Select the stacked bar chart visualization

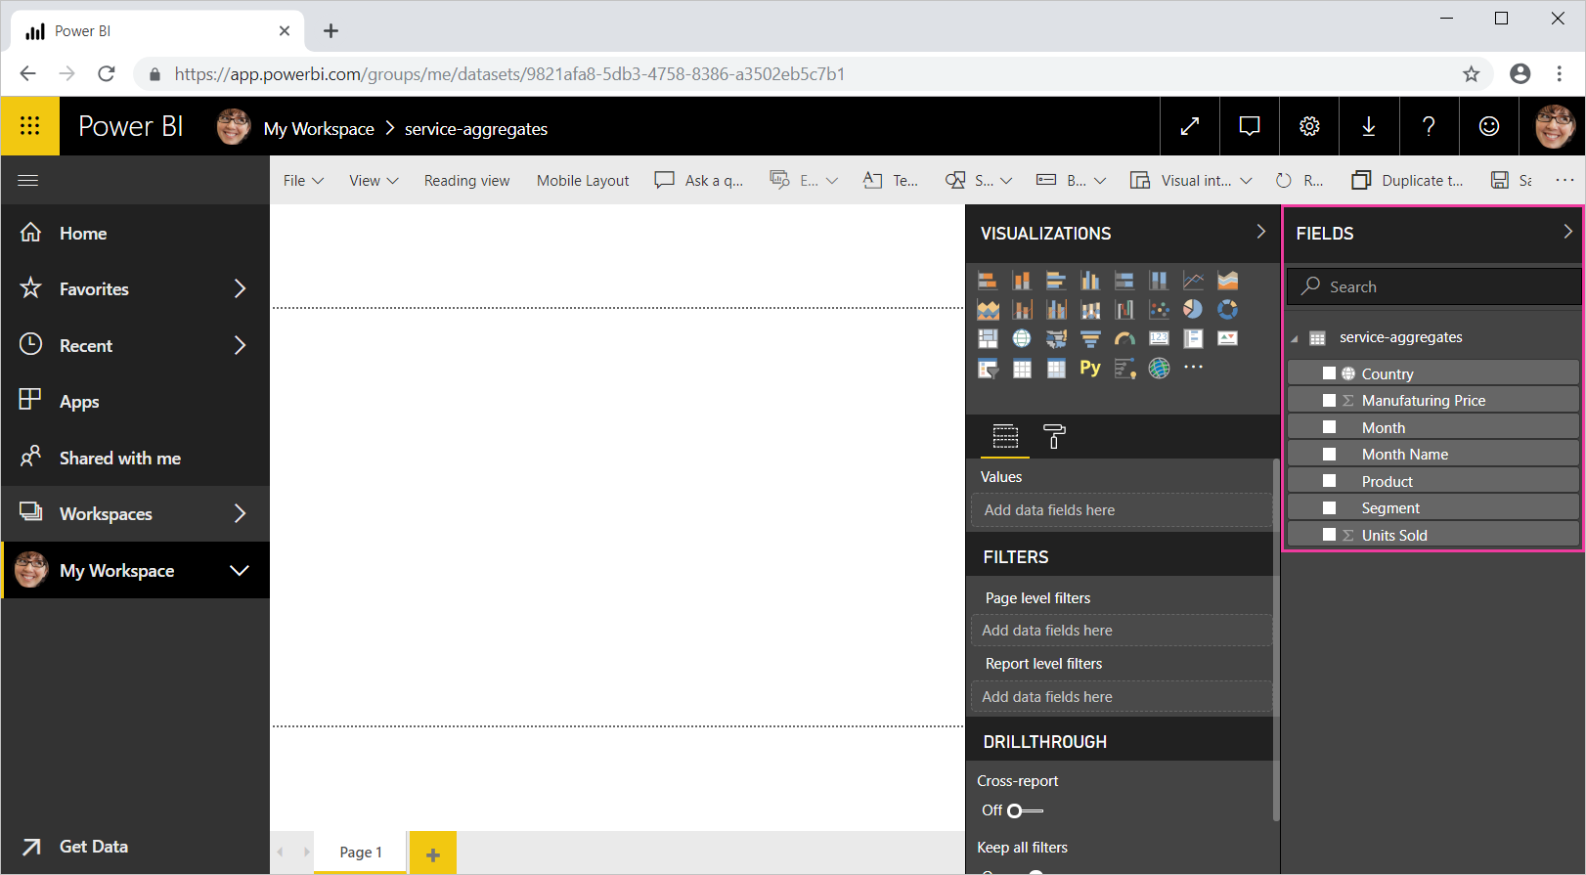(x=988, y=281)
